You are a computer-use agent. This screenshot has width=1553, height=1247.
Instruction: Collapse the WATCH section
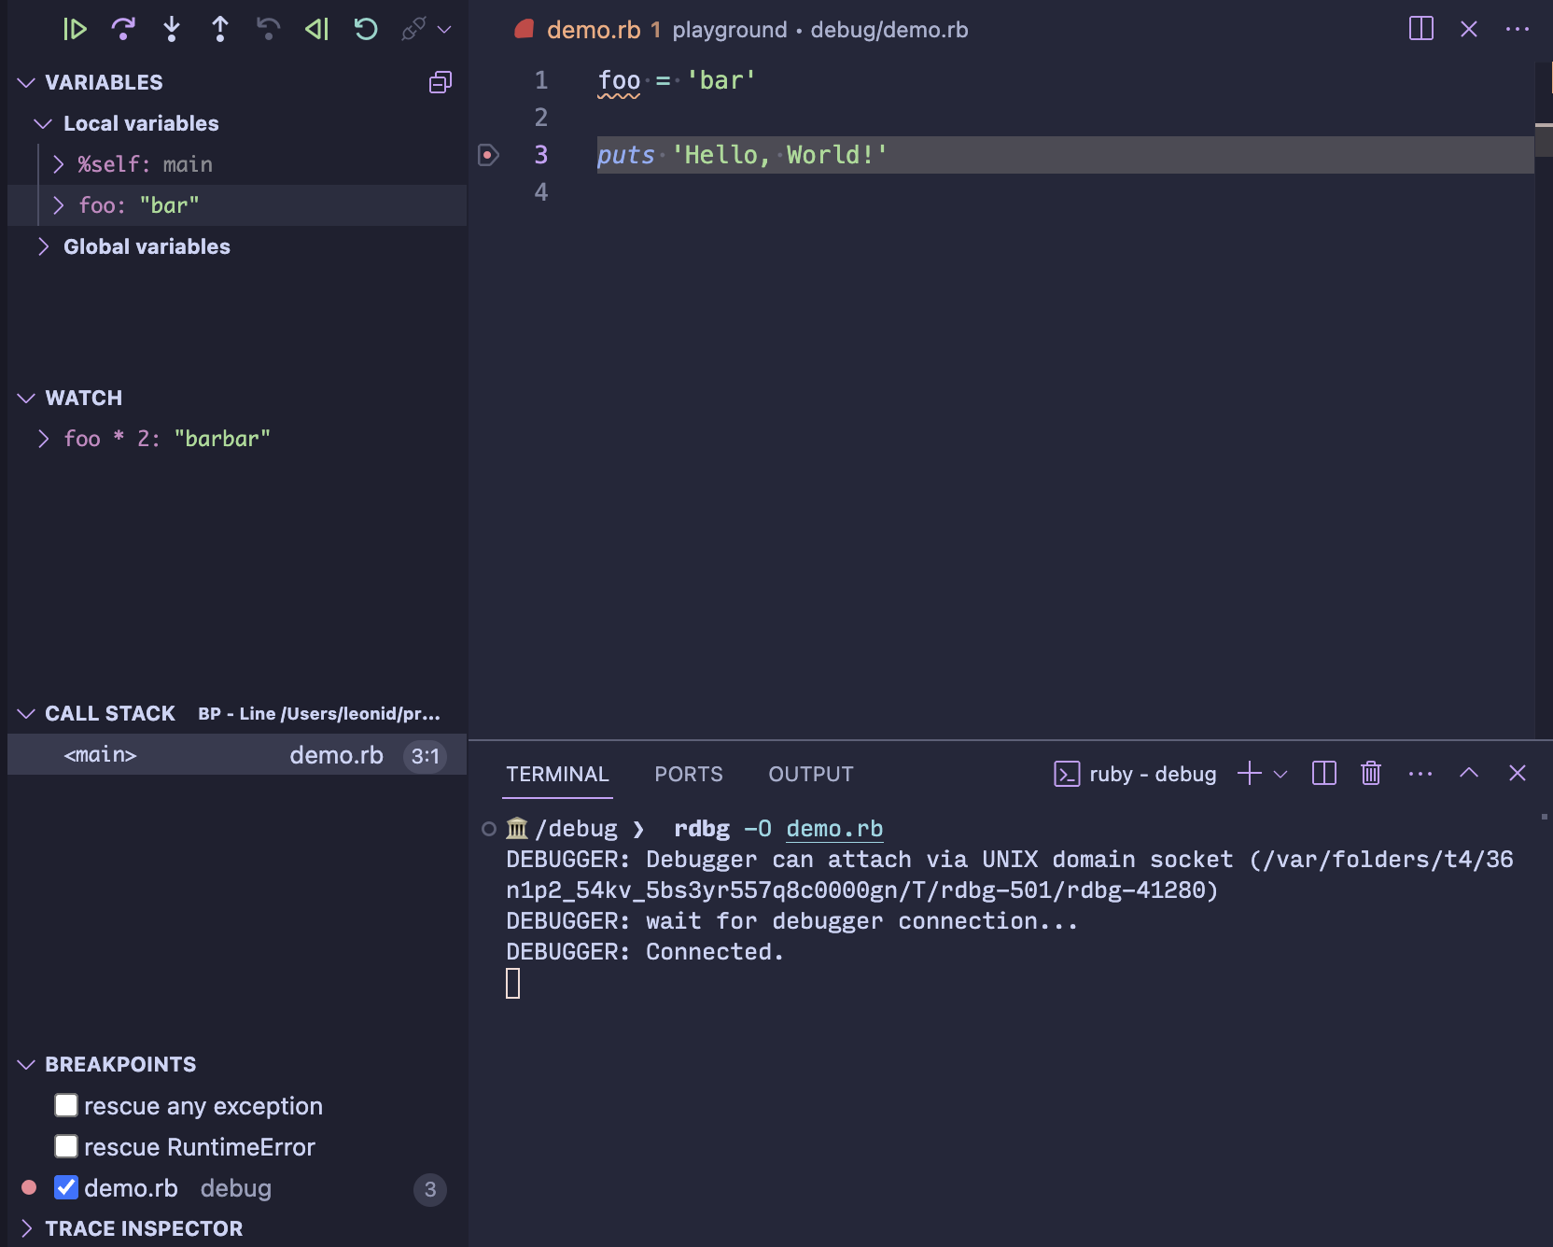point(26,398)
